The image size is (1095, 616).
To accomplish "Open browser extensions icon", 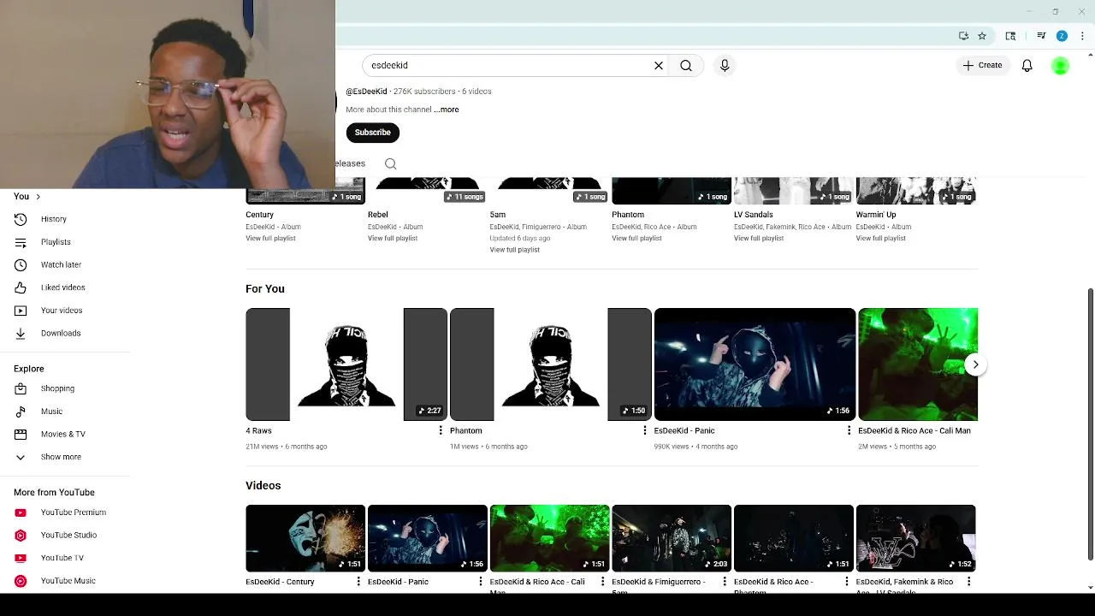I will [1010, 36].
